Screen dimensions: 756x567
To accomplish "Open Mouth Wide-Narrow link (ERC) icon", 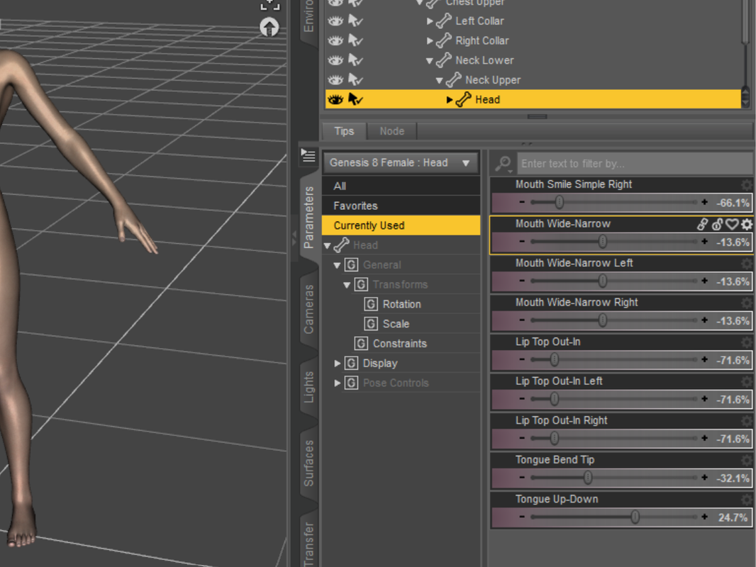I will [x=703, y=224].
